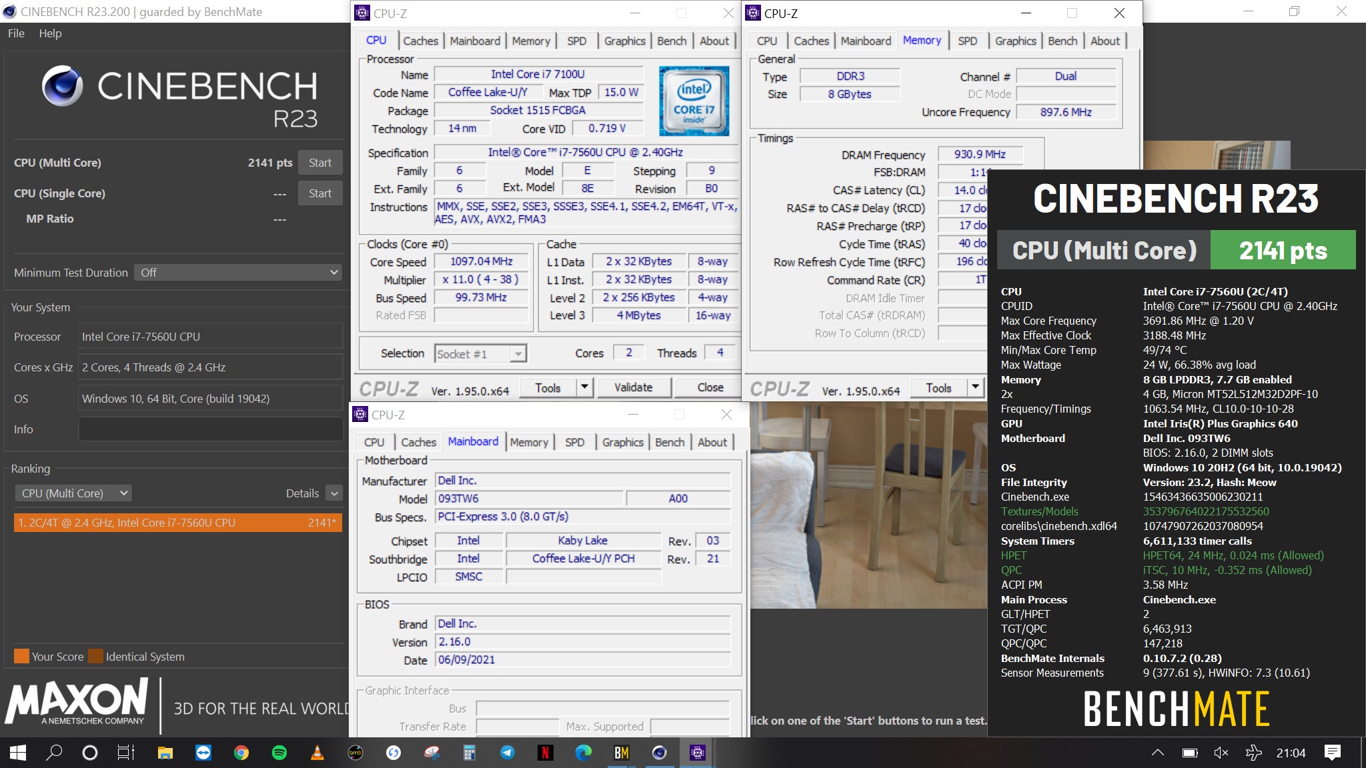Switch to CPU-Z taskbar icon
The width and height of the screenshot is (1366, 768).
tap(698, 753)
